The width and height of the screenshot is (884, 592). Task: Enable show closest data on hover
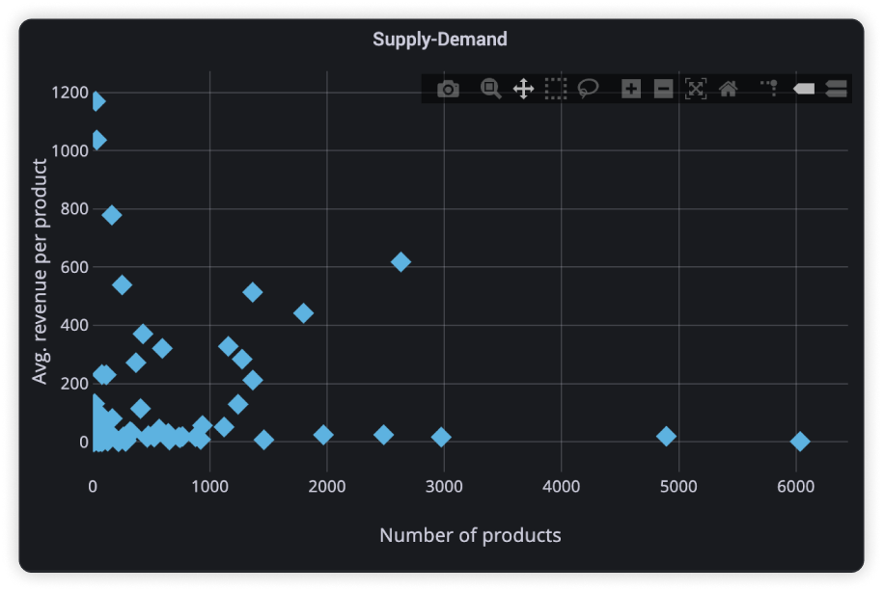[x=804, y=90]
